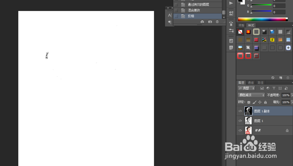Filter layers by shape layers icon
The height and width of the screenshot is (166, 293).
280,88
